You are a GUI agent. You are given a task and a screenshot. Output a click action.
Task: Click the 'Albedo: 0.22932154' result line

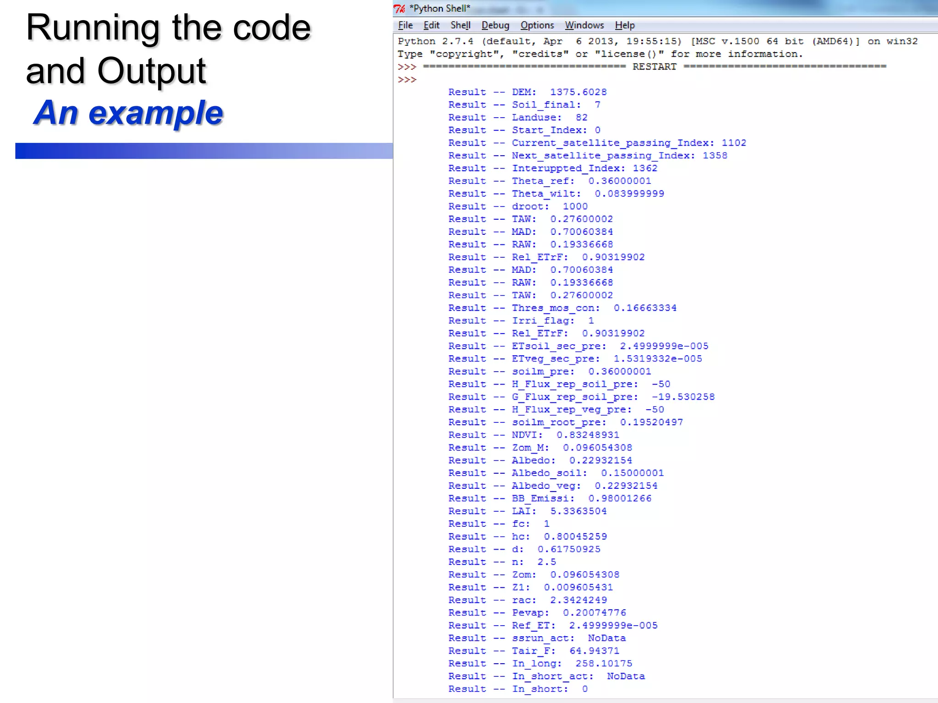pyautogui.click(x=540, y=460)
